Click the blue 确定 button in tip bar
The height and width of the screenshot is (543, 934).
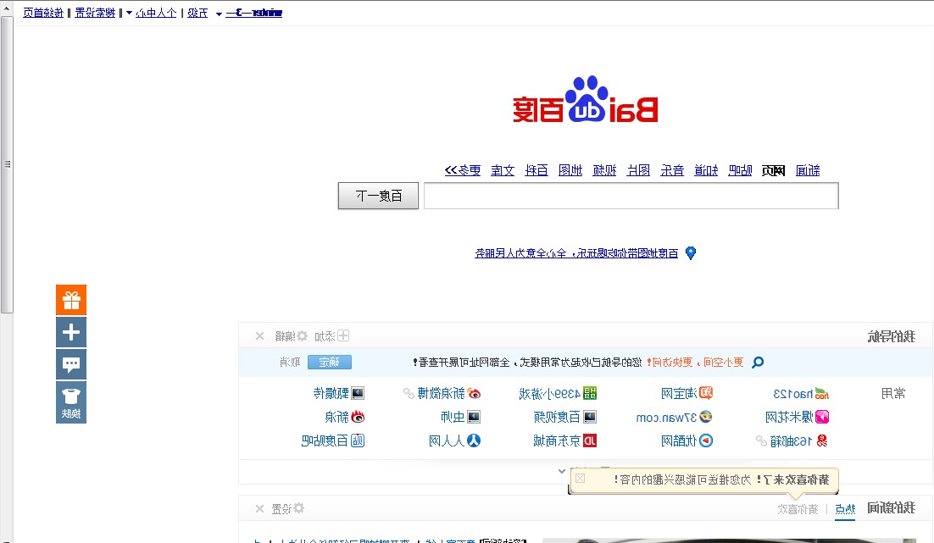tap(330, 362)
